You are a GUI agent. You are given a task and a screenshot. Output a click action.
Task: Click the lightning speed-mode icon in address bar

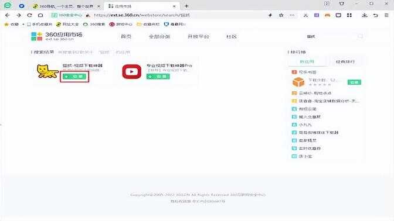(x=270, y=15)
